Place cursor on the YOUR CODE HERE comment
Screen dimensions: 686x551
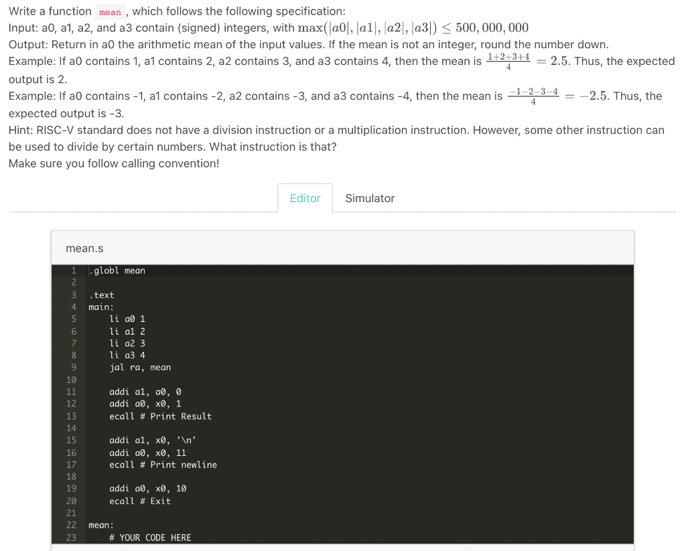[x=150, y=537]
